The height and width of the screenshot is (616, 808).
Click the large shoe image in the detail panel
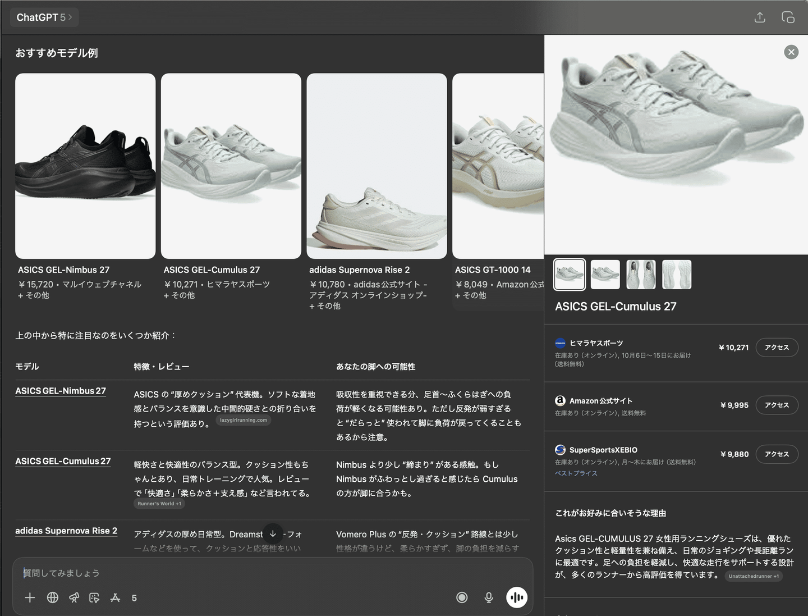click(676, 145)
